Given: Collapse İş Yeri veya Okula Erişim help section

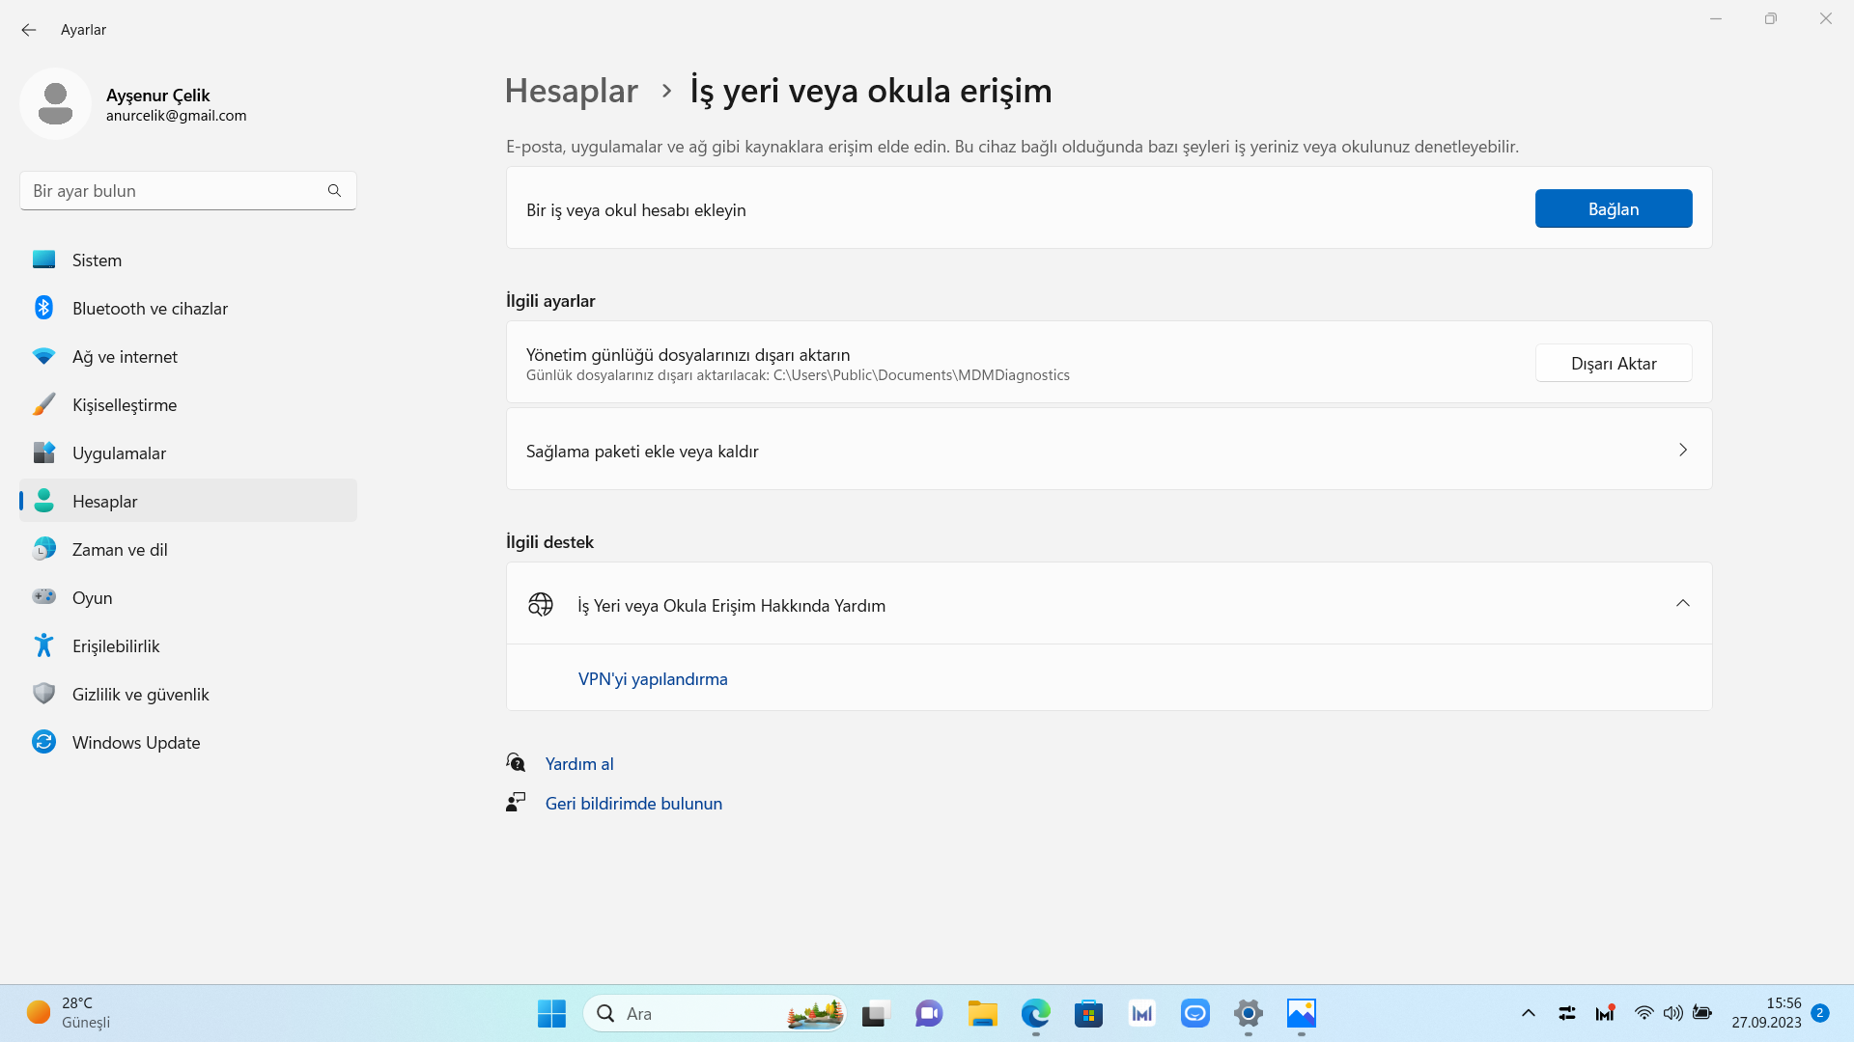Looking at the screenshot, I should [x=1682, y=604].
